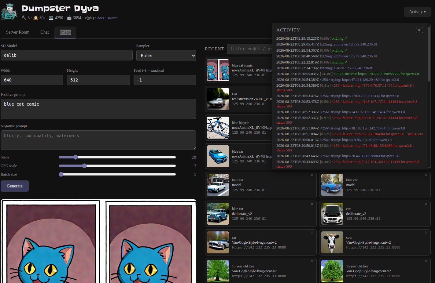Click the Negative prompt text area
Image resolution: width=435 pixels, height=283 pixels.
click(98, 140)
